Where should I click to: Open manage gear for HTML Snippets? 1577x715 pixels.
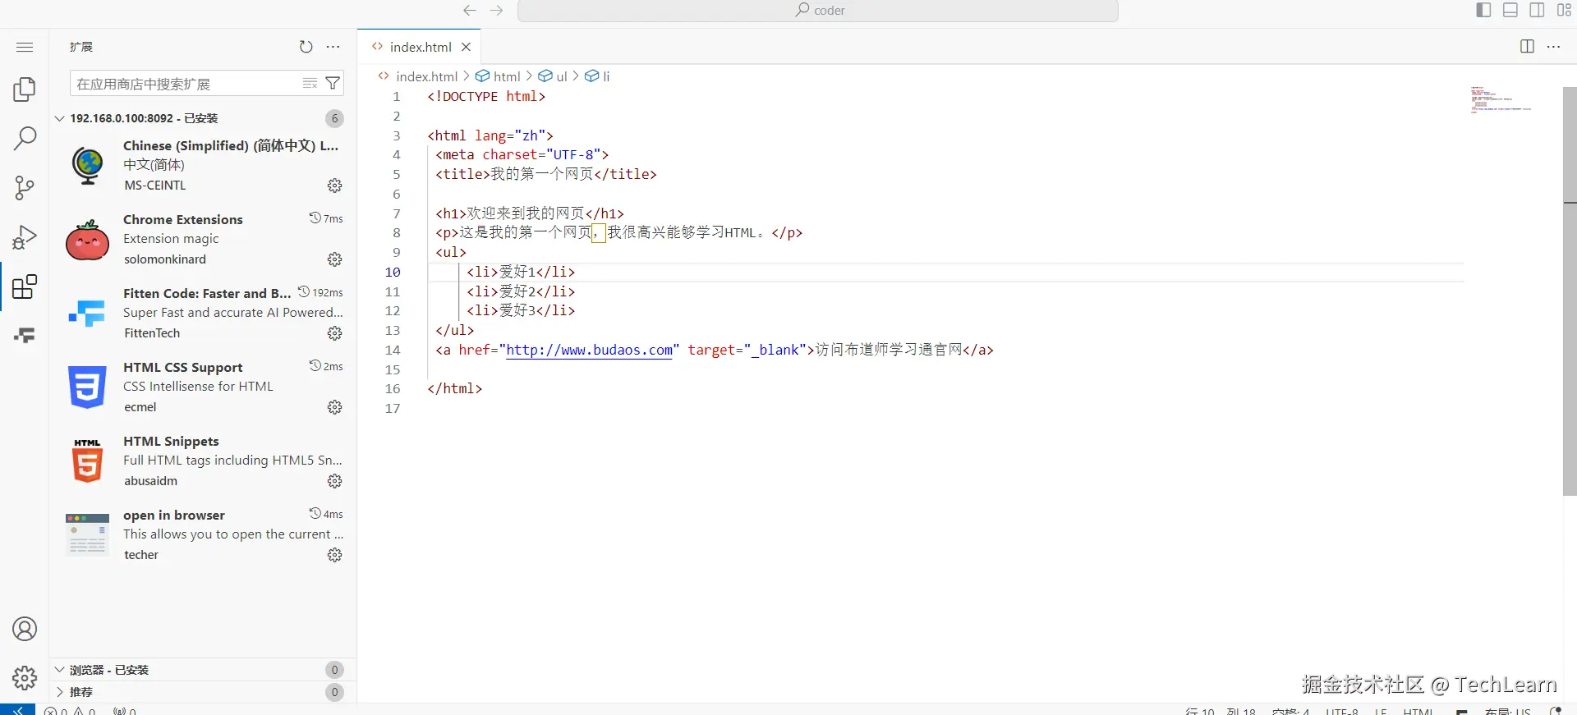(334, 481)
